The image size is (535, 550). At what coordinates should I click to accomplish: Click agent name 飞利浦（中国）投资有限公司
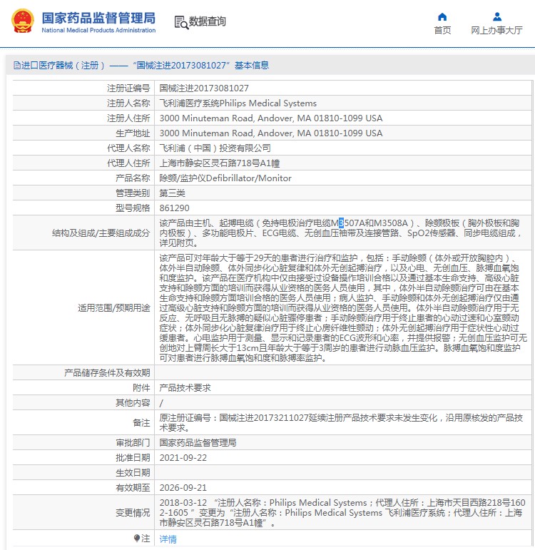tap(215, 148)
